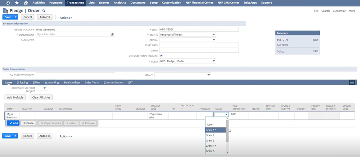Screen dimensions: 360x157
Task: Click the Pledge | Order page record icon
Action: tap(6, 11)
